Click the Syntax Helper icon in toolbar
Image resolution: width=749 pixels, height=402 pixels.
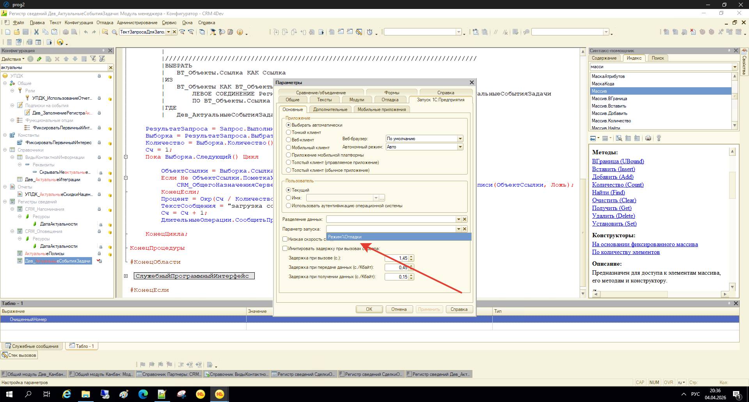click(222, 32)
